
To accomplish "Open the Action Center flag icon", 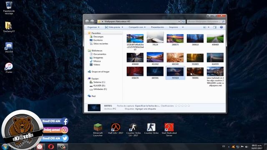I will coord(242,147).
